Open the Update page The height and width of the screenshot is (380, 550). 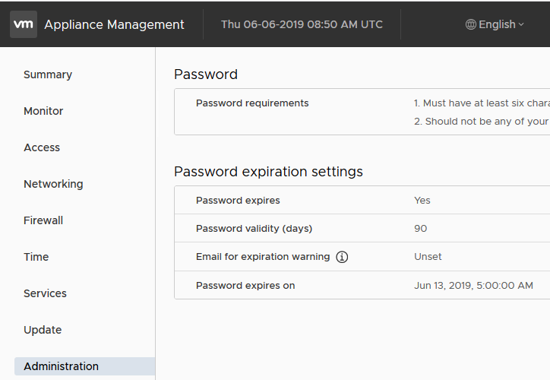click(x=43, y=330)
